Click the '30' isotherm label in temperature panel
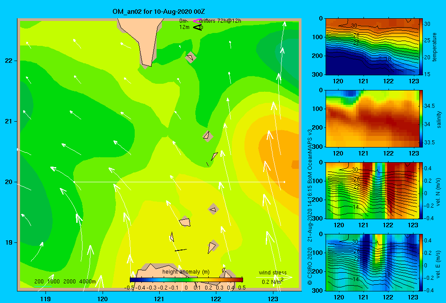The width and height of the screenshot is (446, 303). point(354,26)
